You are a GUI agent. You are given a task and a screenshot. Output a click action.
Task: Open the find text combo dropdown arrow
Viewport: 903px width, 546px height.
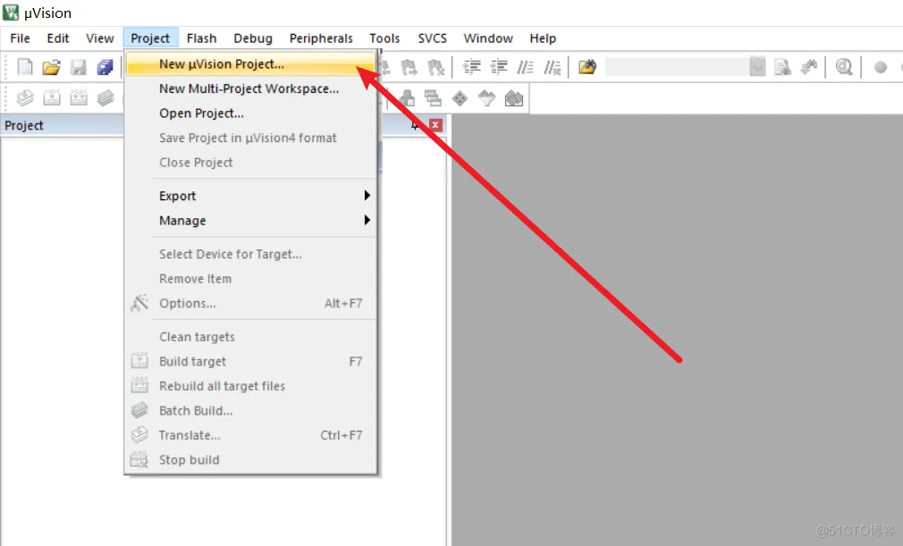coord(758,67)
